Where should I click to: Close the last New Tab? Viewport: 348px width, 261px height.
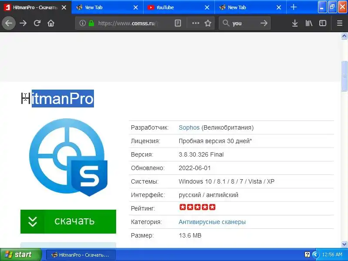279,7
